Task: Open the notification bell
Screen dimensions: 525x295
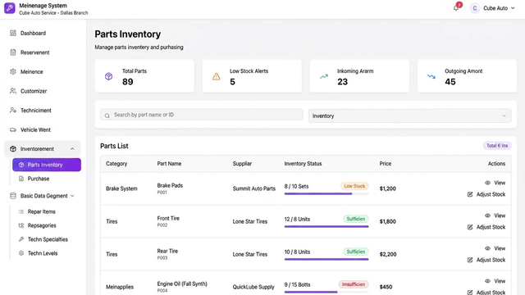Action: tap(456, 8)
